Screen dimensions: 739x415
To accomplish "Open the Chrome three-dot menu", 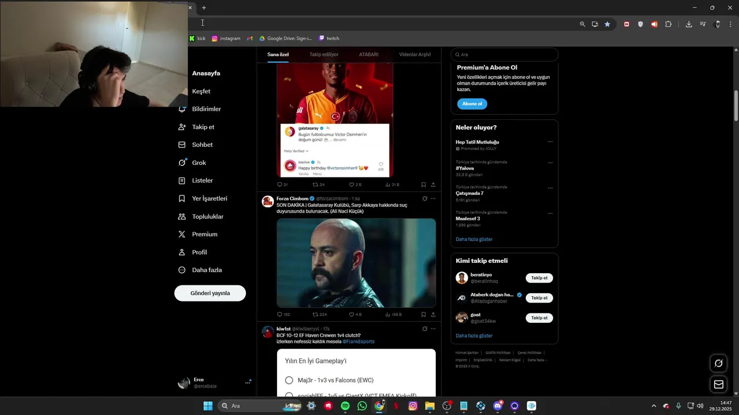I will coord(730,24).
